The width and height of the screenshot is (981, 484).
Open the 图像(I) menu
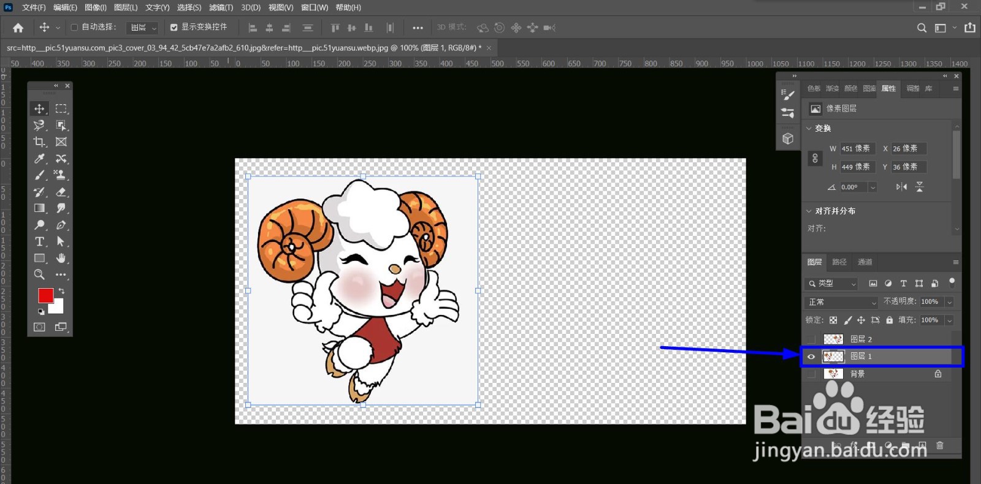coord(96,7)
